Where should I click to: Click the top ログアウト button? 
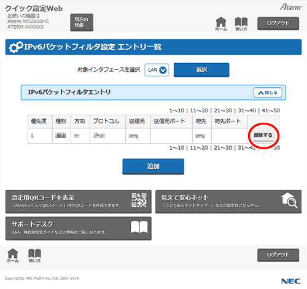pos(278,23)
